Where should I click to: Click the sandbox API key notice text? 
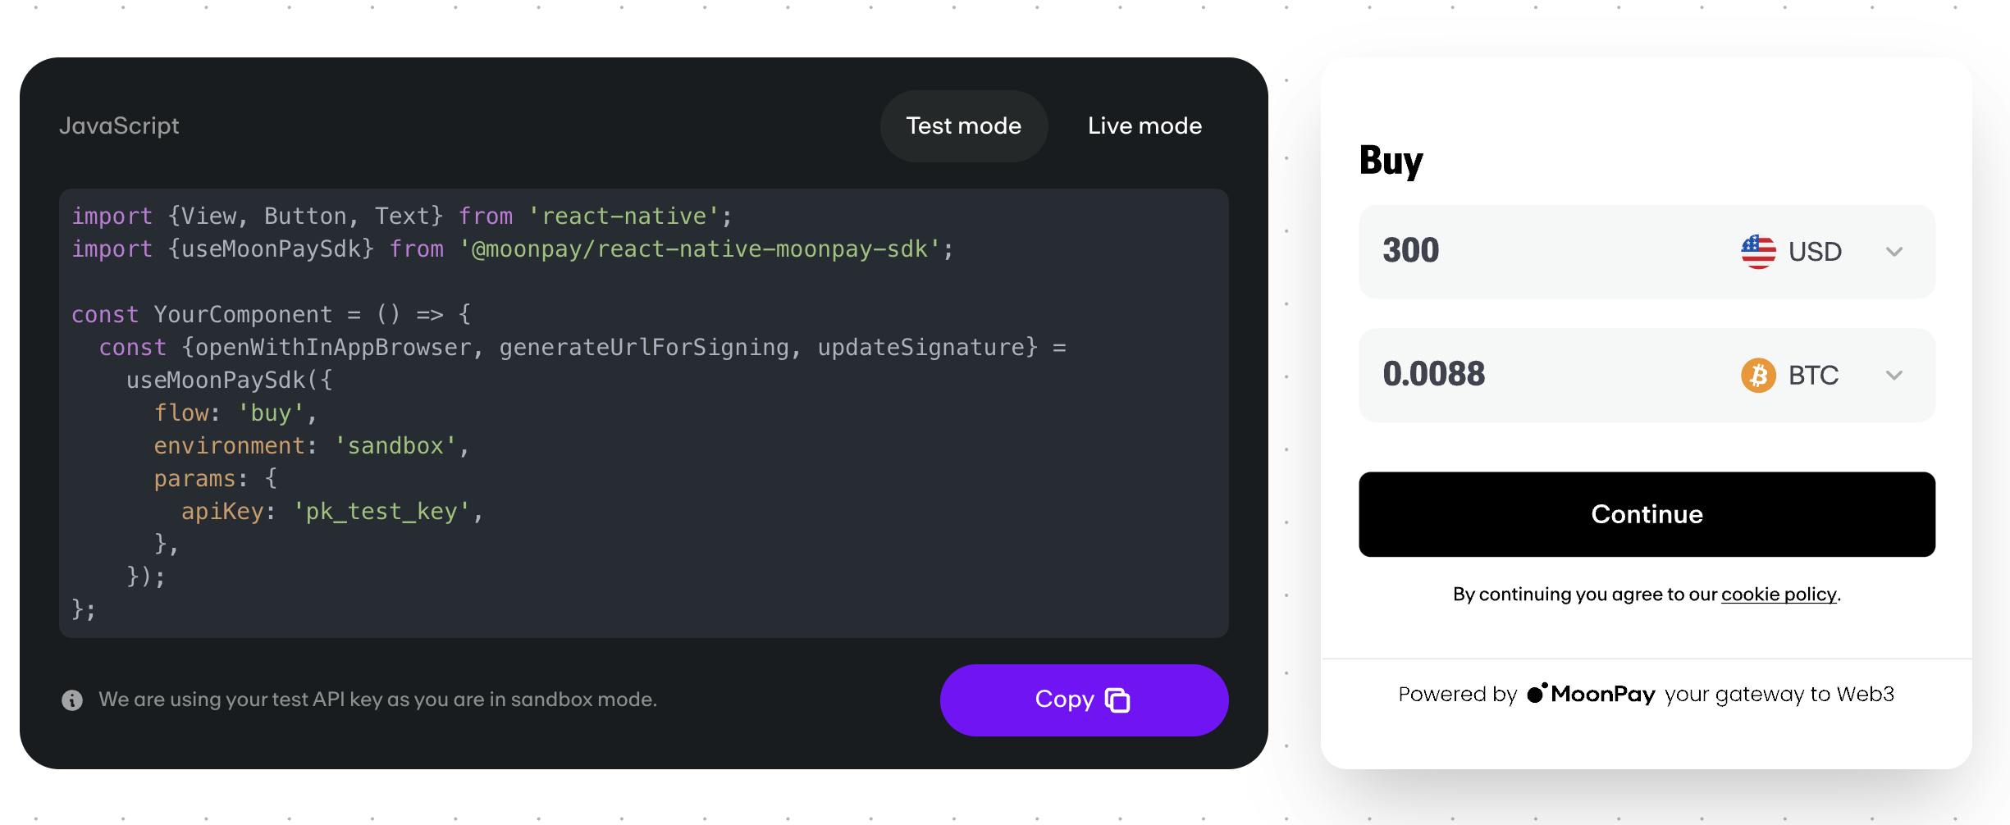(377, 700)
